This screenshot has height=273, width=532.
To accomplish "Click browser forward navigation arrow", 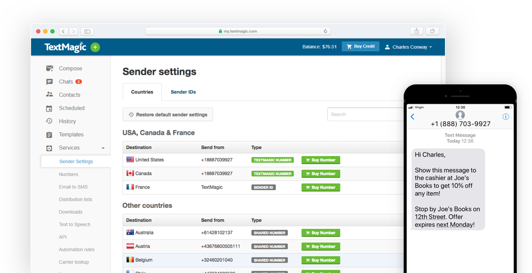I will pyautogui.click(x=74, y=32).
